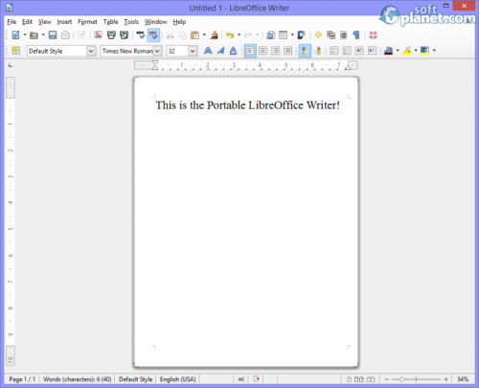Open the Edit menu
Image resolution: width=479 pixels, height=388 pixels.
27,22
